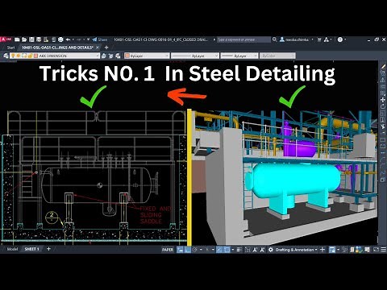Click the new drawing tab plus button
Viewport: 387px width, 290px height.
(106, 48)
